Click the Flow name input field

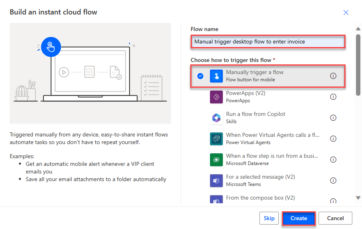click(268, 41)
